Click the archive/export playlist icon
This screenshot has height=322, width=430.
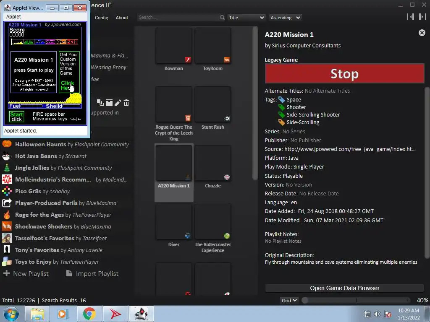[109, 103]
